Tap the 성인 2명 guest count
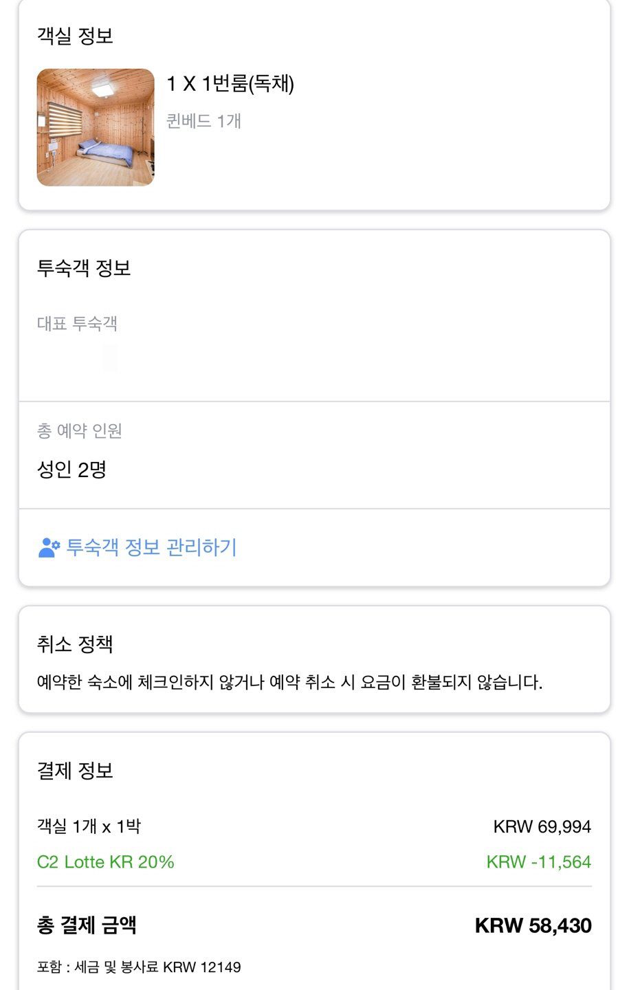This screenshot has height=990, width=629. pyautogui.click(x=71, y=470)
